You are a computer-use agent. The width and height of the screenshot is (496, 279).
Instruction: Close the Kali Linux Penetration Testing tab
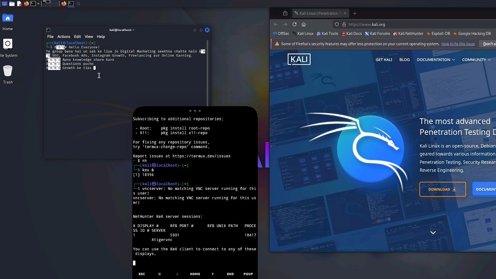344,13
